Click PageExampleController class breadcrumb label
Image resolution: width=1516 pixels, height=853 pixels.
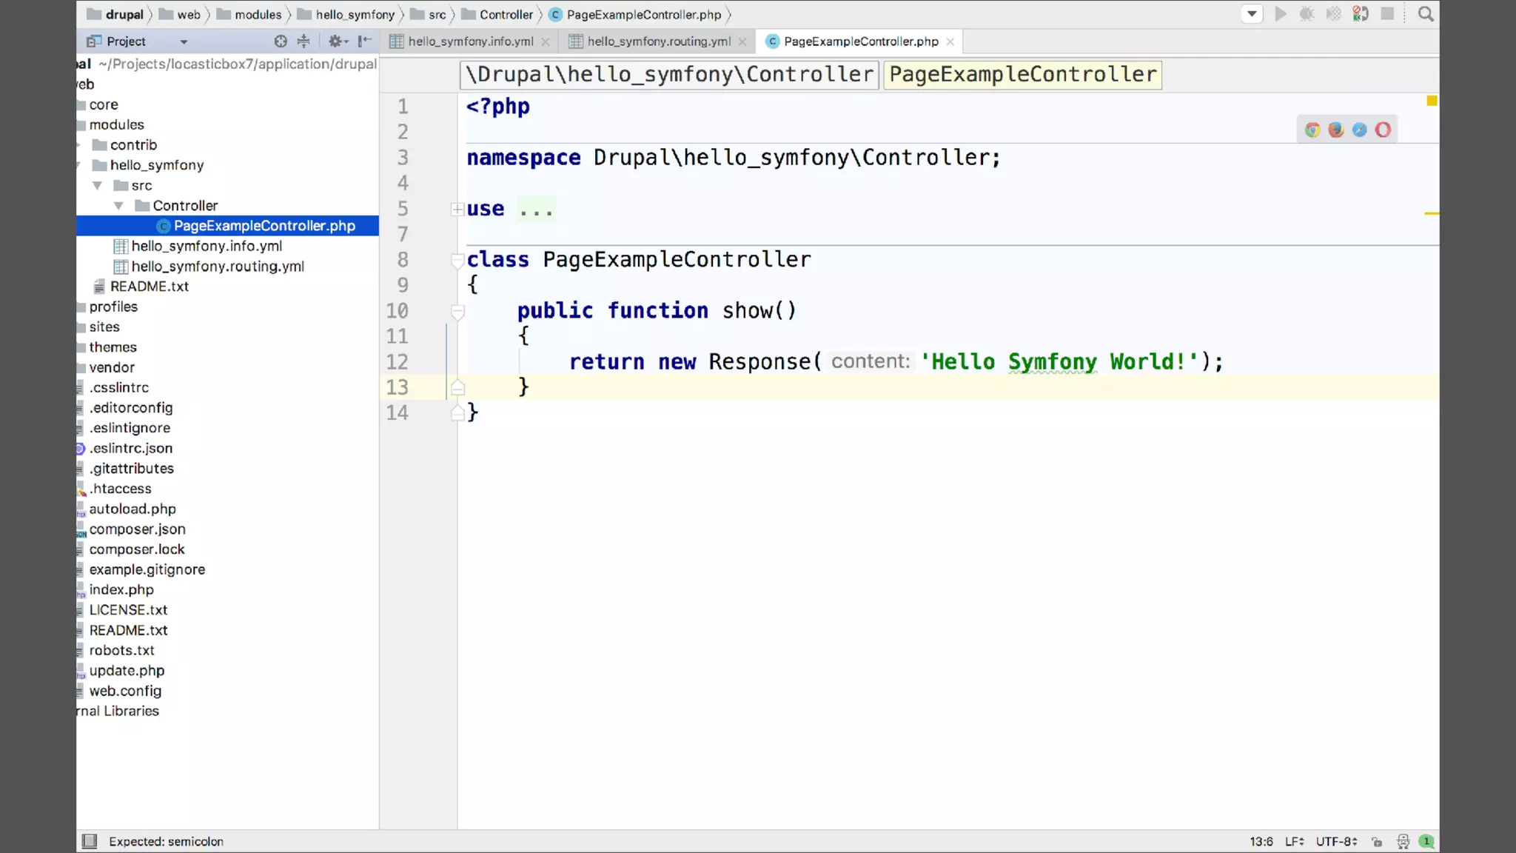click(1022, 74)
